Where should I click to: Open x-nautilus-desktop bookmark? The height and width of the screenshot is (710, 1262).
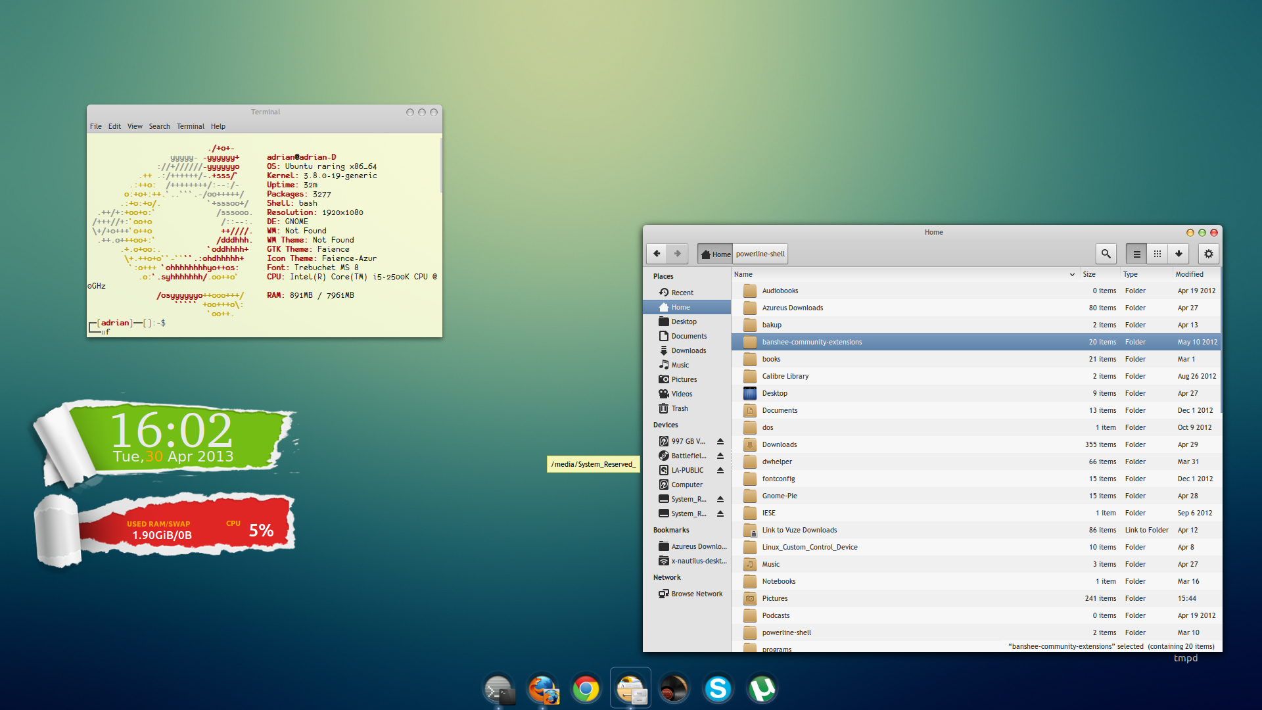point(686,561)
